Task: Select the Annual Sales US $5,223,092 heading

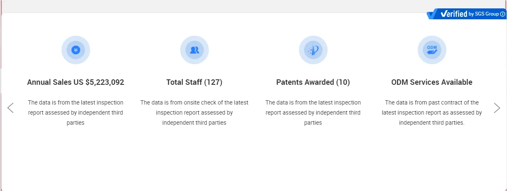Action: pyautogui.click(x=76, y=82)
